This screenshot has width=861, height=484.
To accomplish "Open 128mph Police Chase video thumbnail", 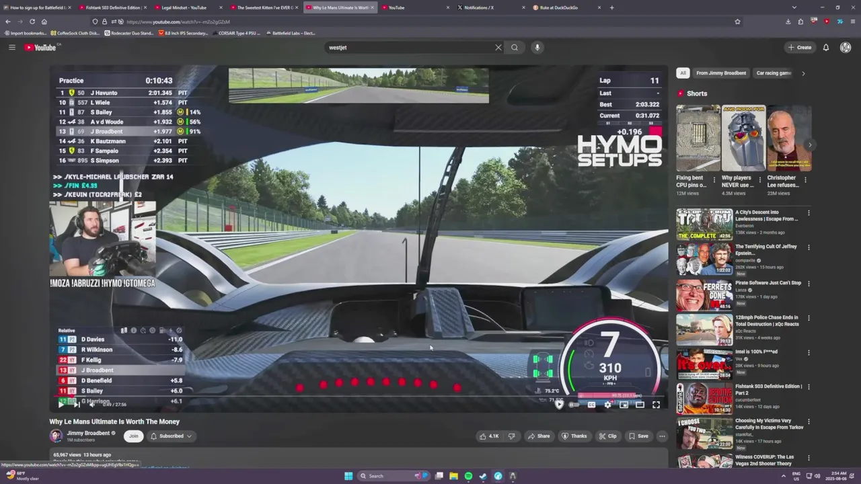I will [x=704, y=329].
